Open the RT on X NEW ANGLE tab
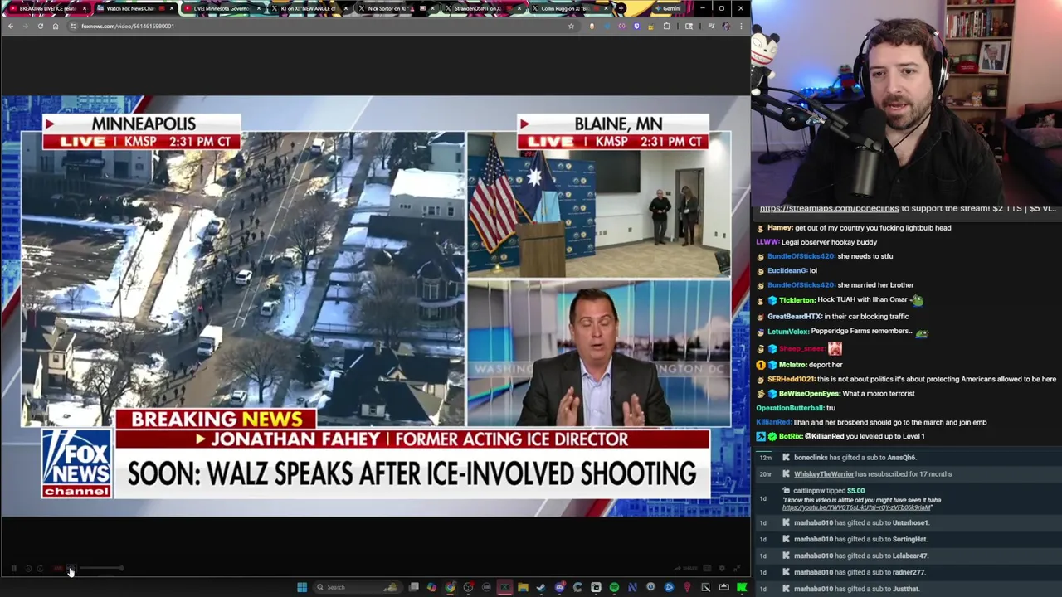 (309, 8)
